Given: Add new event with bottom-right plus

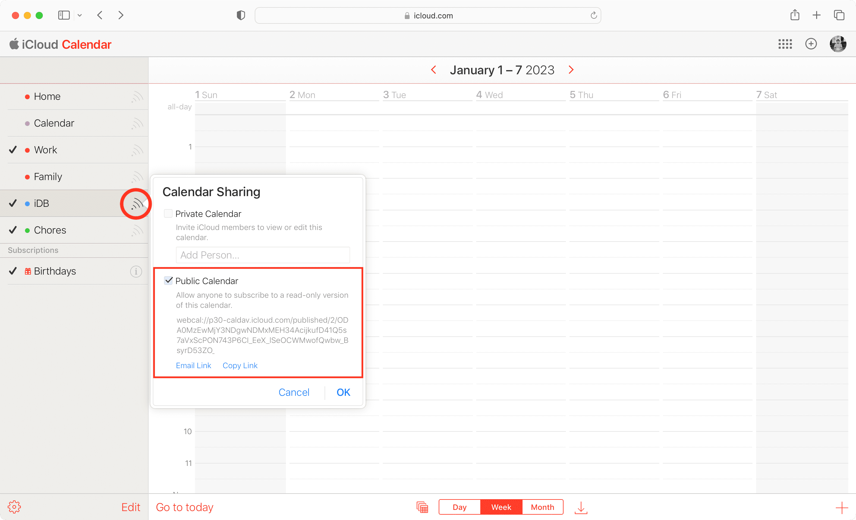Looking at the screenshot, I should tap(842, 508).
